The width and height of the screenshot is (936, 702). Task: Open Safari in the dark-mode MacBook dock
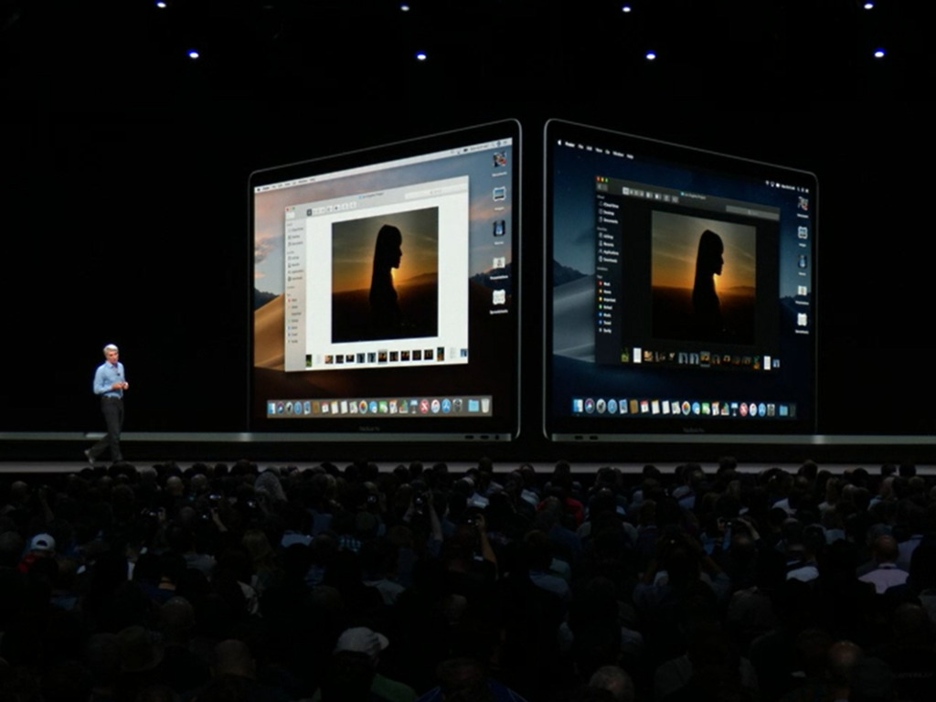pos(612,407)
